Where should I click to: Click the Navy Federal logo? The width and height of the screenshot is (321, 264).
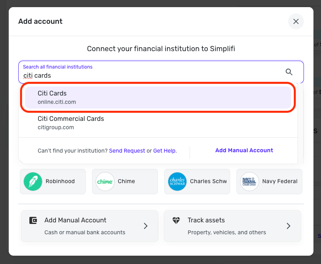click(x=250, y=182)
